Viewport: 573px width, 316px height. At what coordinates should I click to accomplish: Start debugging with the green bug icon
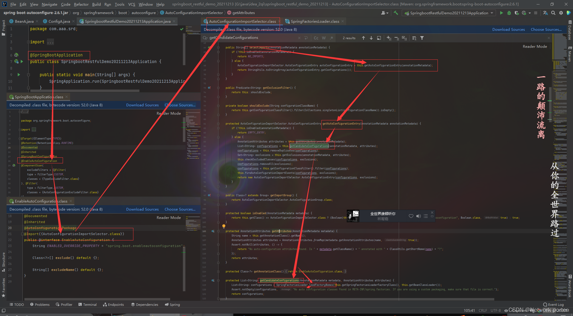[x=509, y=13]
